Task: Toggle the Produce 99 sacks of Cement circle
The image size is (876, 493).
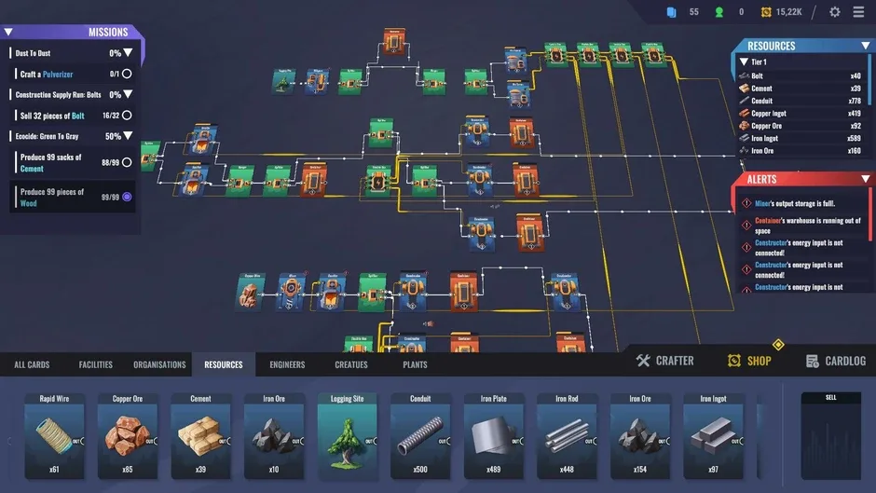Action: point(127,162)
